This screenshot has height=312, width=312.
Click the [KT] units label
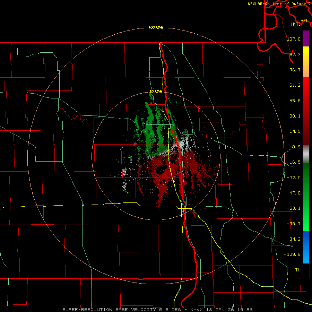click(x=296, y=24)
